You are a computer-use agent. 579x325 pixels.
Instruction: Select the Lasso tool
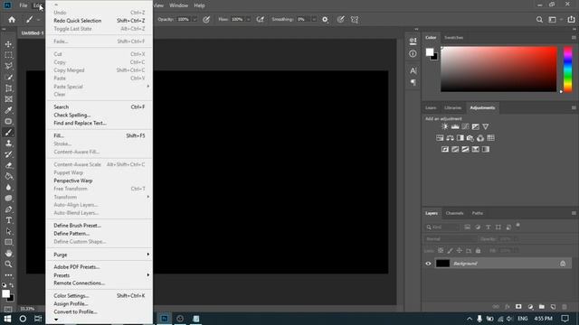coord(8,66)
